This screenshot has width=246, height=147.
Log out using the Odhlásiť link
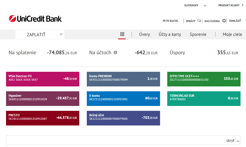click(x=235, y=21)
